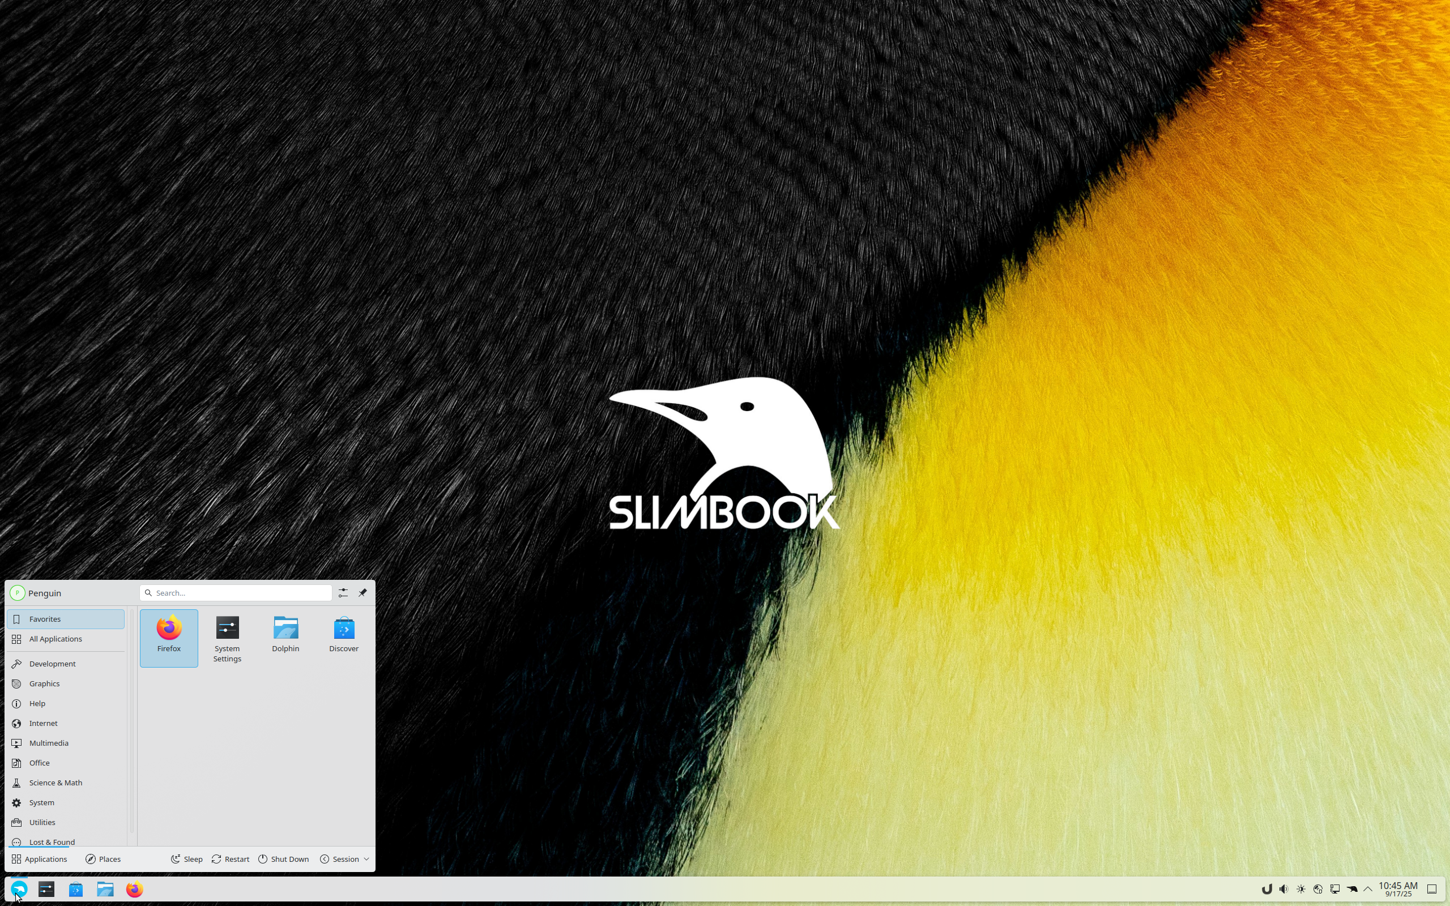1450x906 pixels.
Task: Open System Settings from the taskbar
Action: (46, 889)
